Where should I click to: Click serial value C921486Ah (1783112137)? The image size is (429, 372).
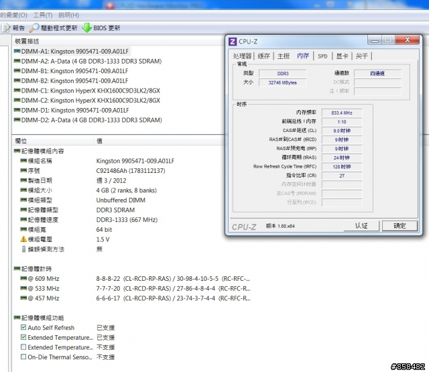(131, 171)
